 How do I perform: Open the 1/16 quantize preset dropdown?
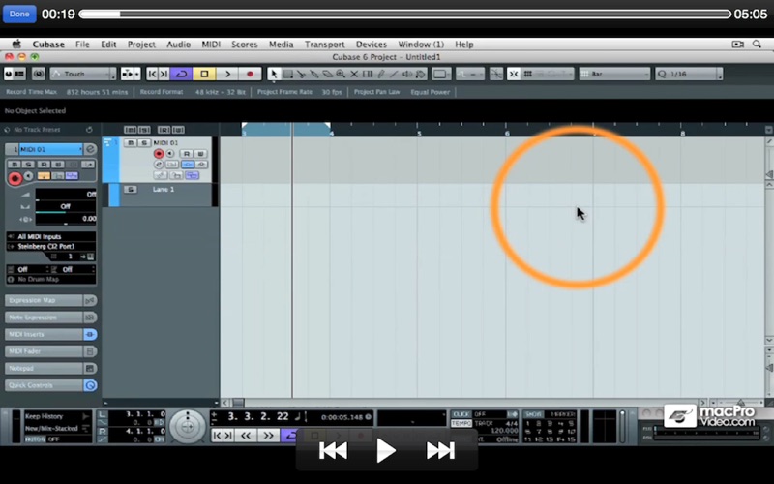point(688,74)
